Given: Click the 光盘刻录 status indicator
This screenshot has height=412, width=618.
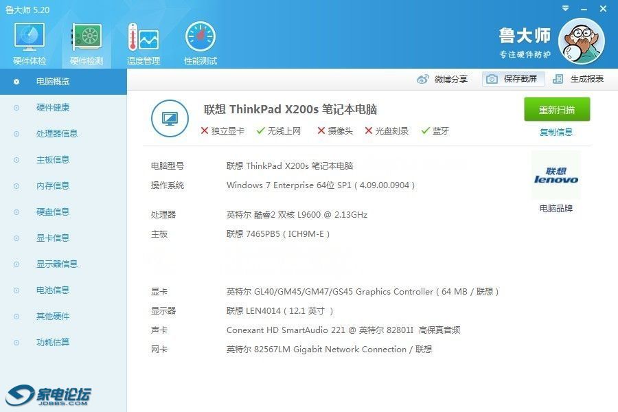Looking at the screenshot, I should (x=387, y=130).
